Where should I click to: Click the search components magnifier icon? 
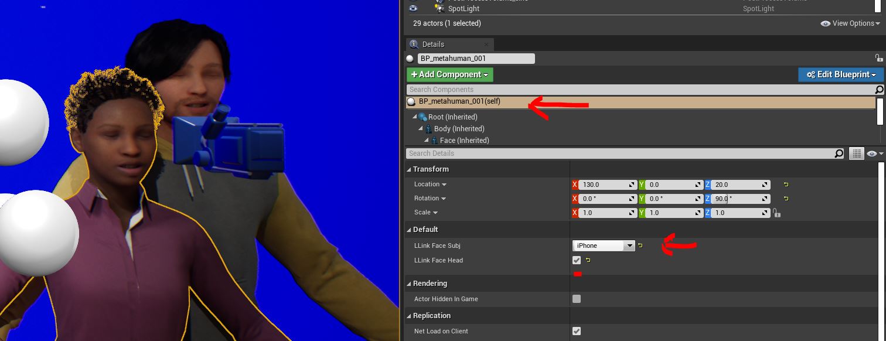(x=879, y=90)
